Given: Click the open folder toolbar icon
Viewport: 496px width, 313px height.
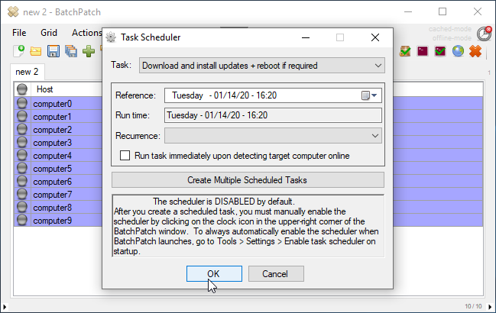Looking at the screenshot, I should pos(36,51).
